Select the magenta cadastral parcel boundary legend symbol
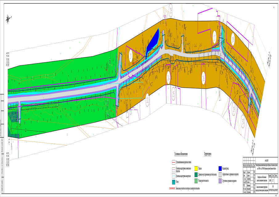This screenshot has width=279, height=197. click(x=174, y=170)
